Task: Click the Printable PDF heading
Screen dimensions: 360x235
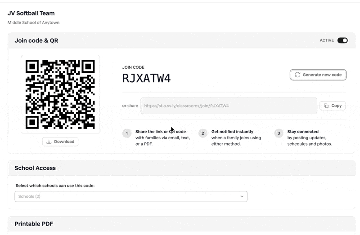Action: click(34, 224)
